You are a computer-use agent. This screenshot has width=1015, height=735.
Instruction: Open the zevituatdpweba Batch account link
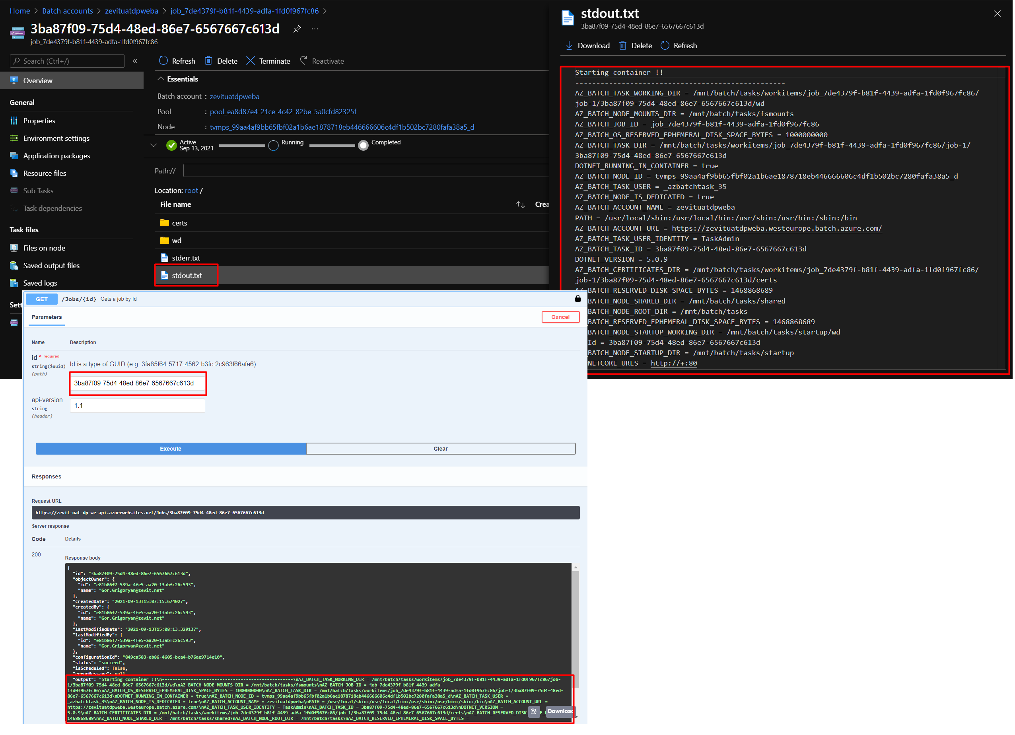pos(235,97)
